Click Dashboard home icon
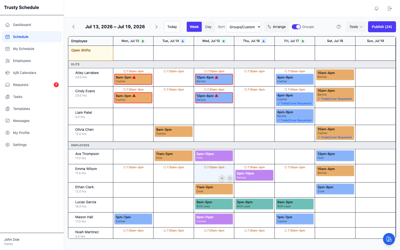The width and height of the screenshot is (400, 250). tap(7, 25)
